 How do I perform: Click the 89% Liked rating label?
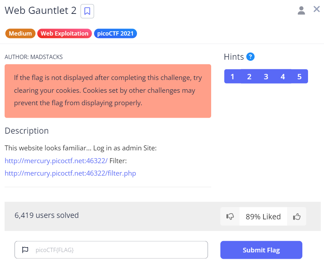263,216
